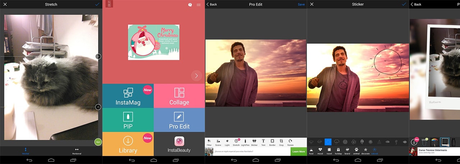This screenshot has height=164, width=460.
Task: Tap Android home button under home screen
Action: coord(153,160)
